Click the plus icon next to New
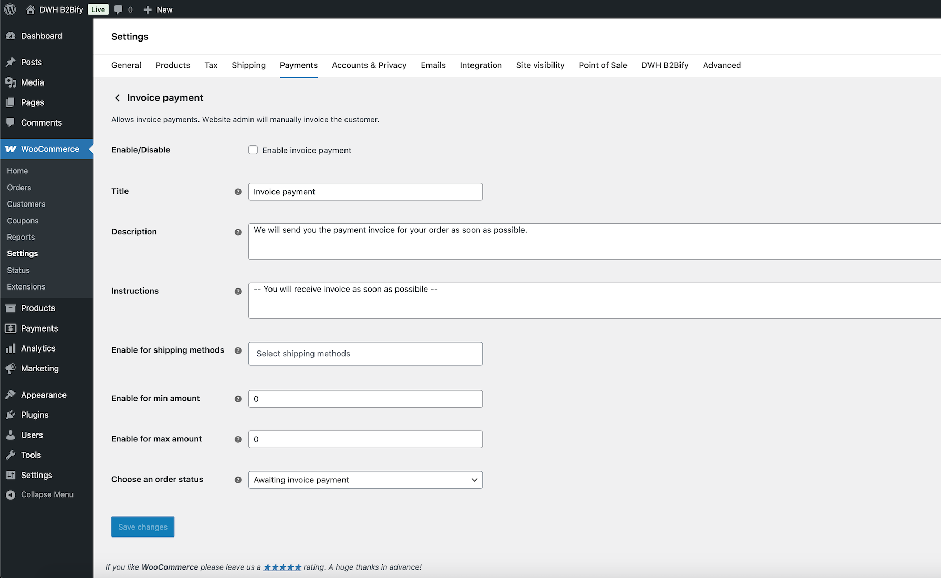The height and width of the screenshot is (578, 941). [148, 9]
